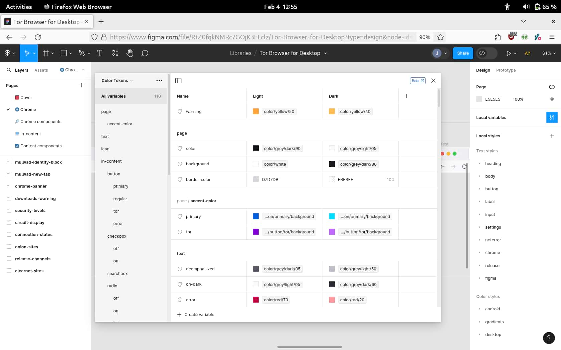Click page color Light black swatch

[256, 148]
